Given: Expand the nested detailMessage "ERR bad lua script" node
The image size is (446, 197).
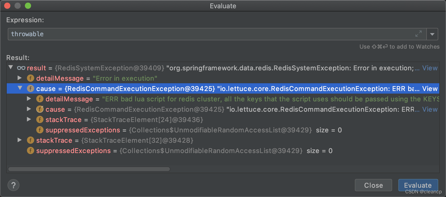Looking at the screenshot, I should click(29, 98).
